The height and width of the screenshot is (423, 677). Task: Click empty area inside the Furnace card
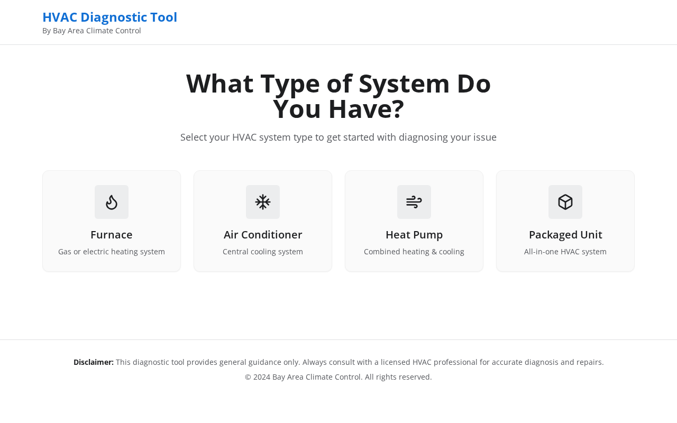[x=63, y=201]
